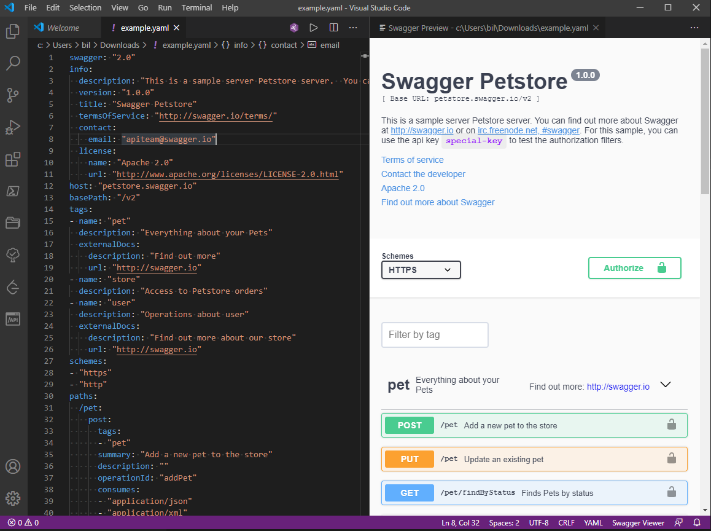Switch to the Welcome tab

tap(62, 27)
